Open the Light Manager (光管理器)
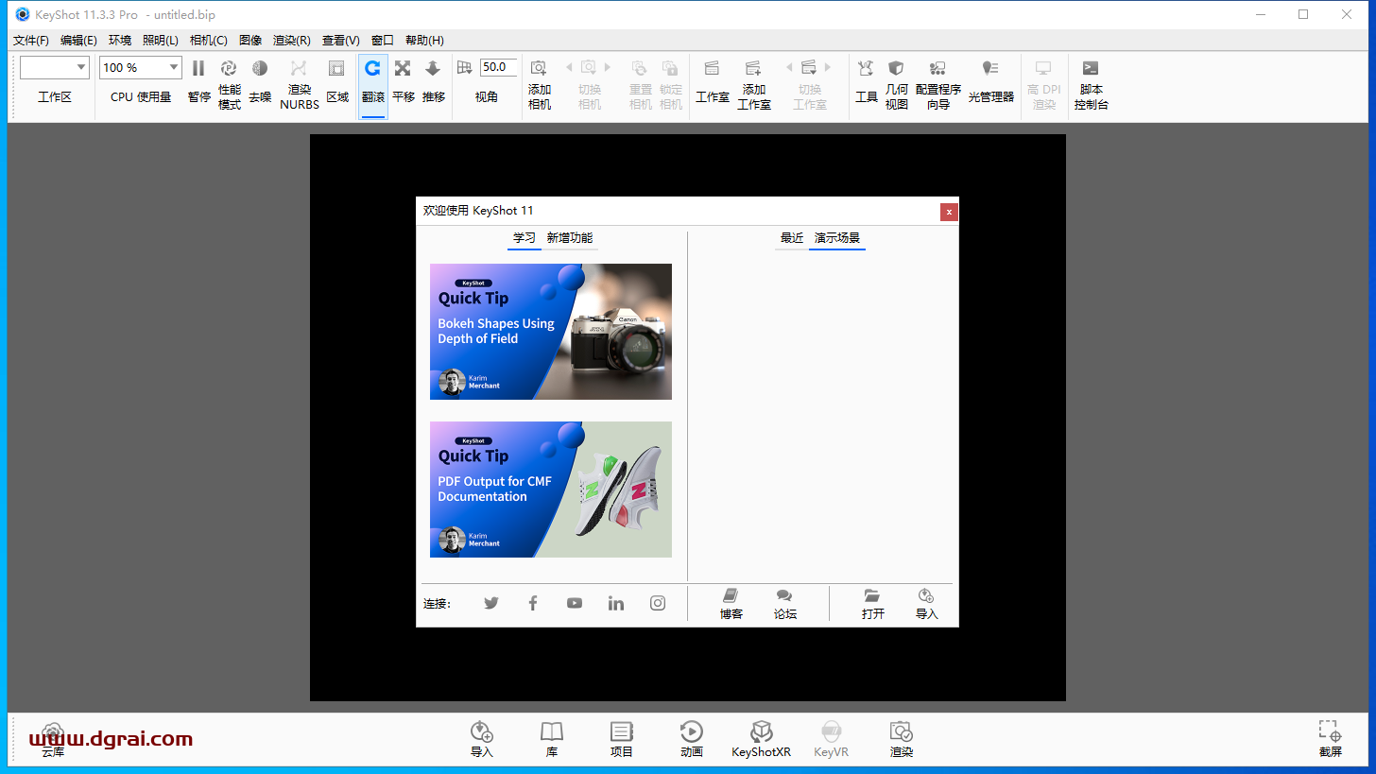Viewport: 1376px width, 774px height. click(x=990, y=69)
